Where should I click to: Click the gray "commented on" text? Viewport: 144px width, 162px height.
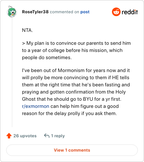[x=64, y=12]
